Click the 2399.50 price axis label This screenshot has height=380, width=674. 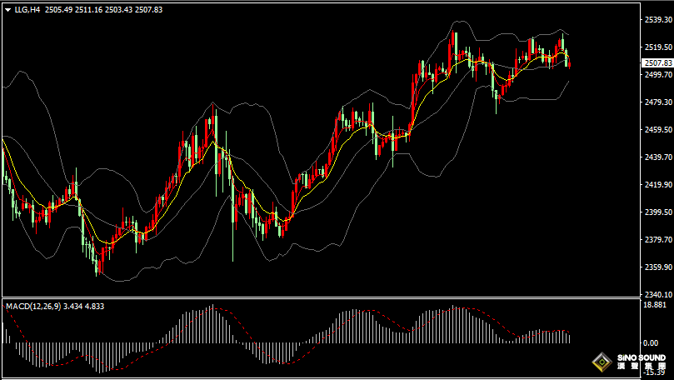[x=657, y=212]
